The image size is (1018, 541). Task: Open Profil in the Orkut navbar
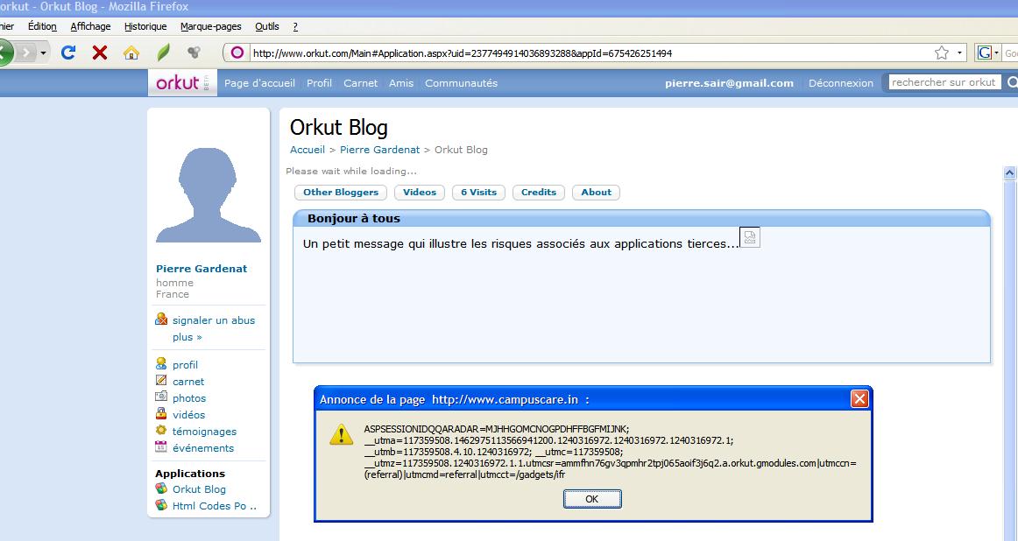click(x=320, y=83)
